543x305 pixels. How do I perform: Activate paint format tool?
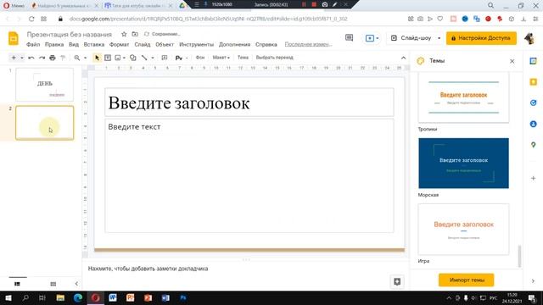[x=63, y=58]
